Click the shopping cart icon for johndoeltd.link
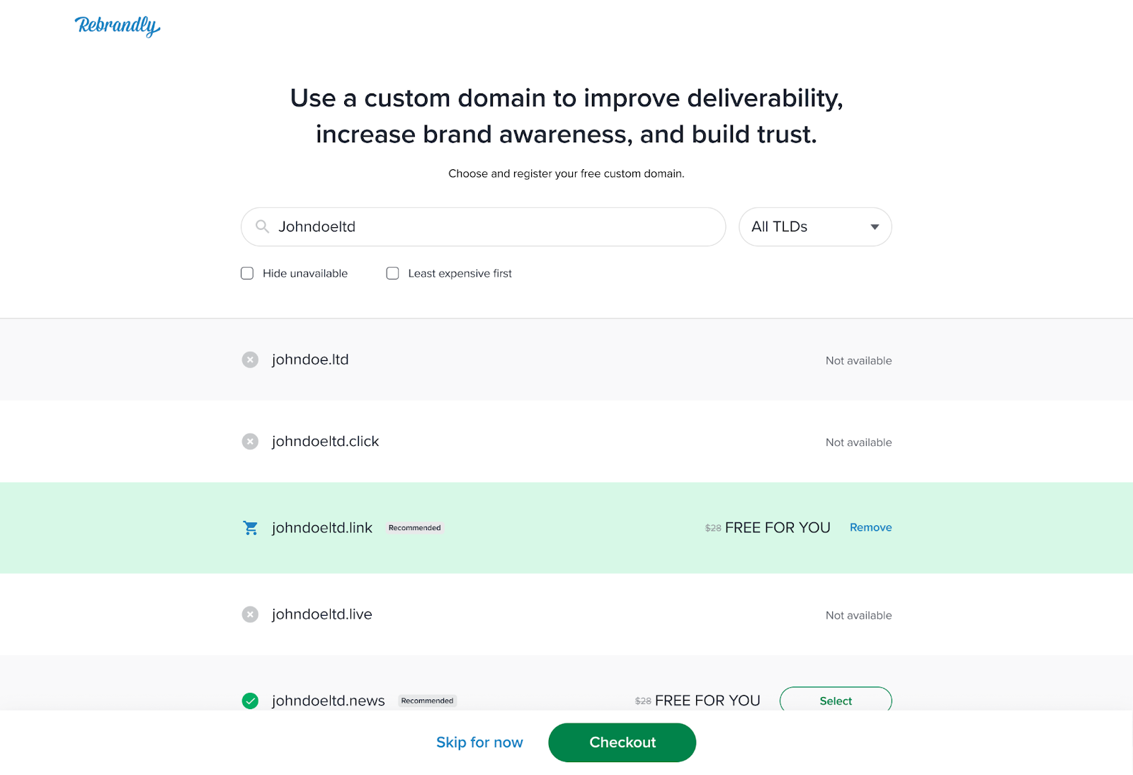This screenshot has height=775, width=1133. (250, 528)
